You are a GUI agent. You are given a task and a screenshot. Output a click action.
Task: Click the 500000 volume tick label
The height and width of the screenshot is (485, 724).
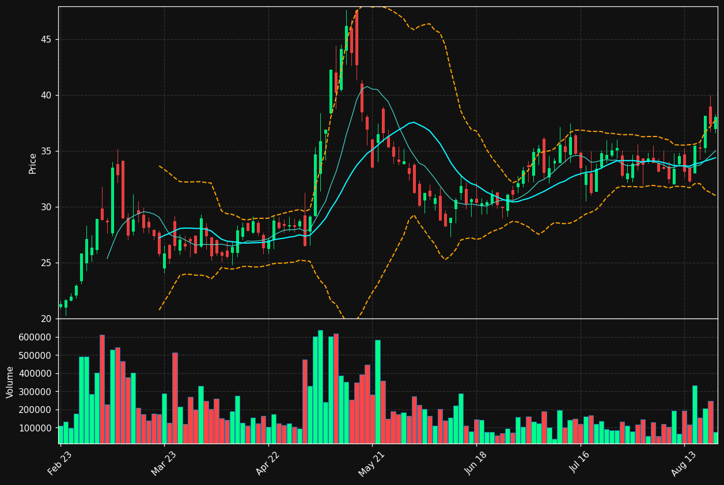(x=35, y=355)
